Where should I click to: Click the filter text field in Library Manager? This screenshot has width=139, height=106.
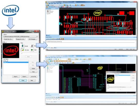(29, 54)
